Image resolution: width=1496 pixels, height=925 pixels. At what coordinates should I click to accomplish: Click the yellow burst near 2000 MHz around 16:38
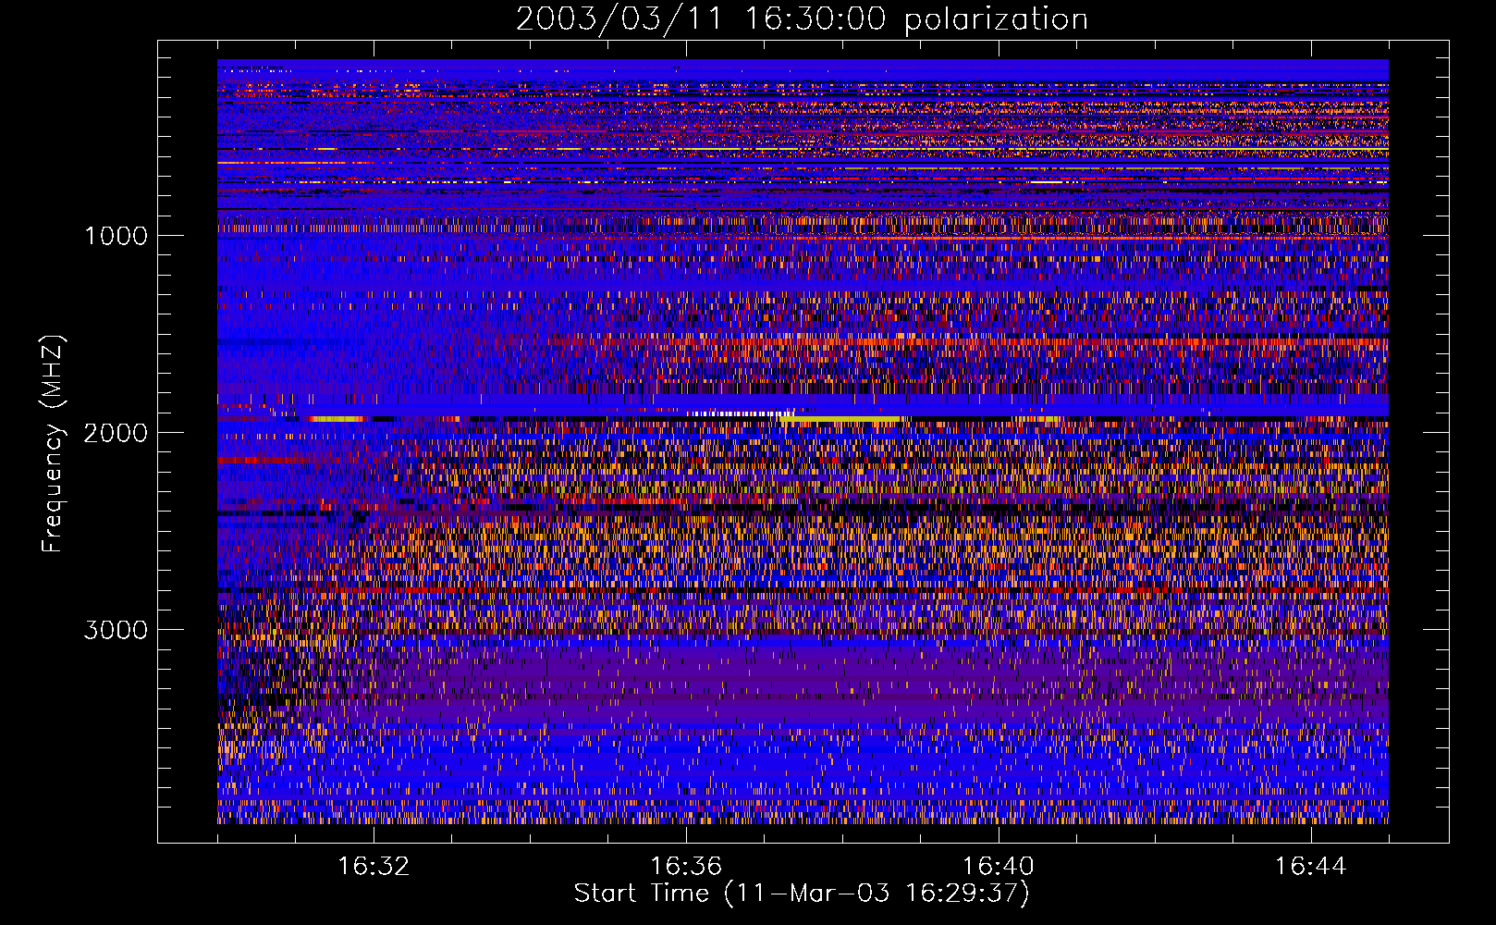coord(840,419)
